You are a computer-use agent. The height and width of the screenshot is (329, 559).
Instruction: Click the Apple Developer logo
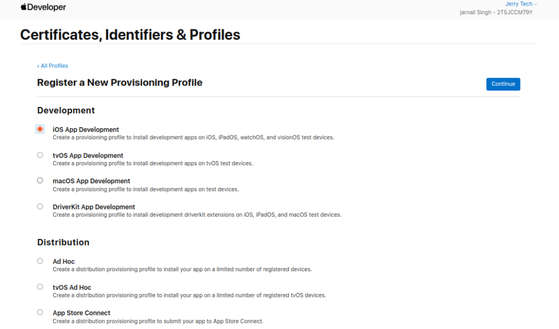pyautogui.click(x=43, y=7)
